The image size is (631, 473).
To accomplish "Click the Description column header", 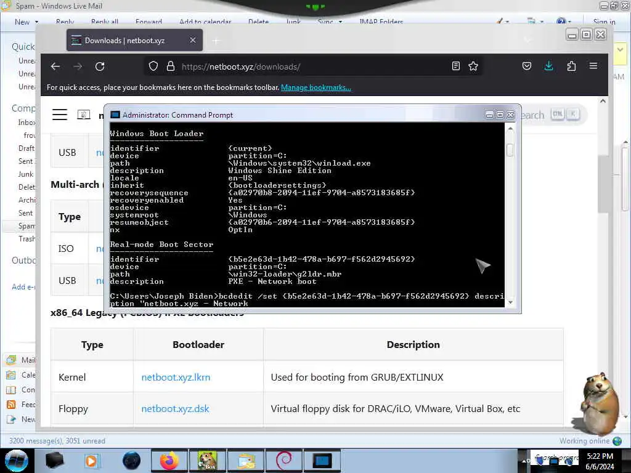I will click(413, 345).
